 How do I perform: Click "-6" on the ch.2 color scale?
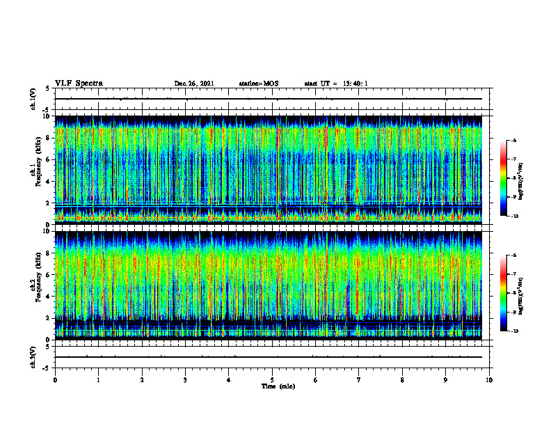point(513,255)
